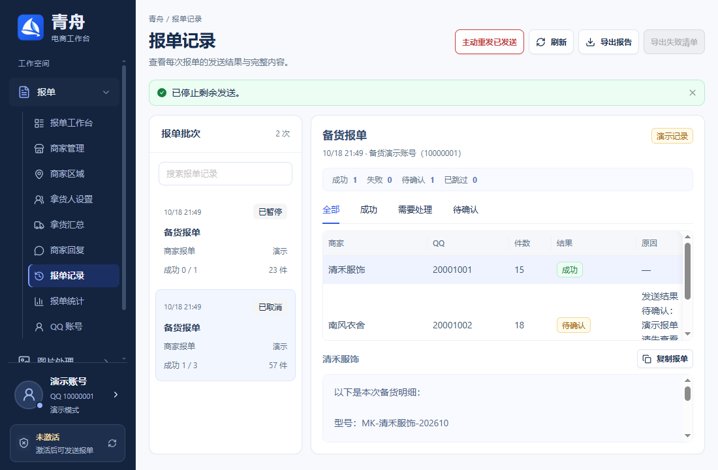Screen dimensions: 718x470
Task: Switch to the 待确认 tab
Action: pos(465,210)
